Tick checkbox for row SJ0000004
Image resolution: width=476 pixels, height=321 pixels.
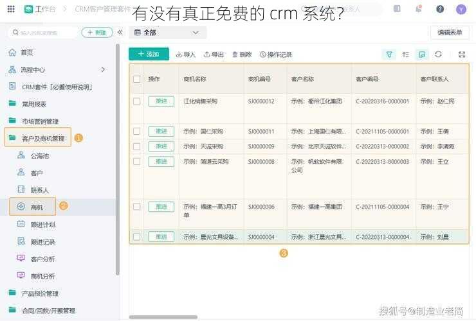136,237
